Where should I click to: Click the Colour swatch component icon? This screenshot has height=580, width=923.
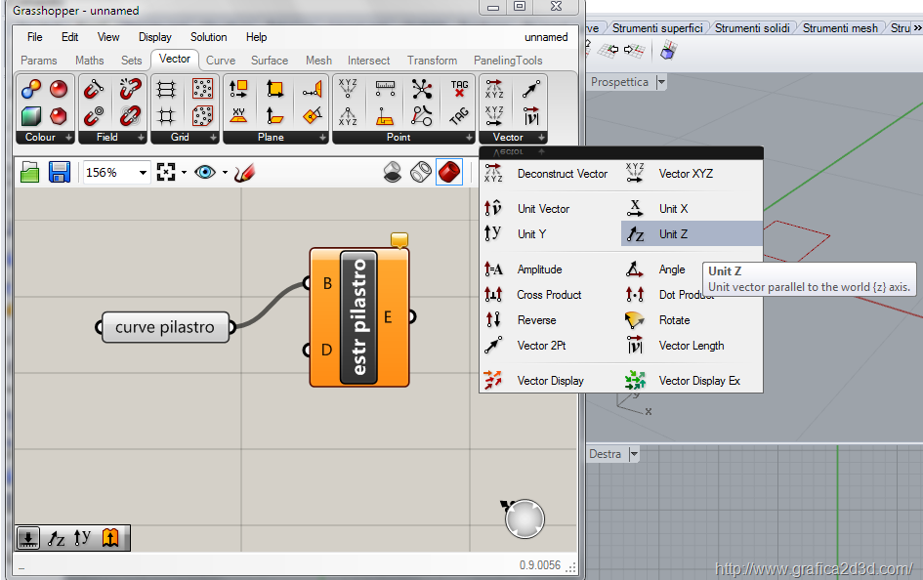coord(30,90)
